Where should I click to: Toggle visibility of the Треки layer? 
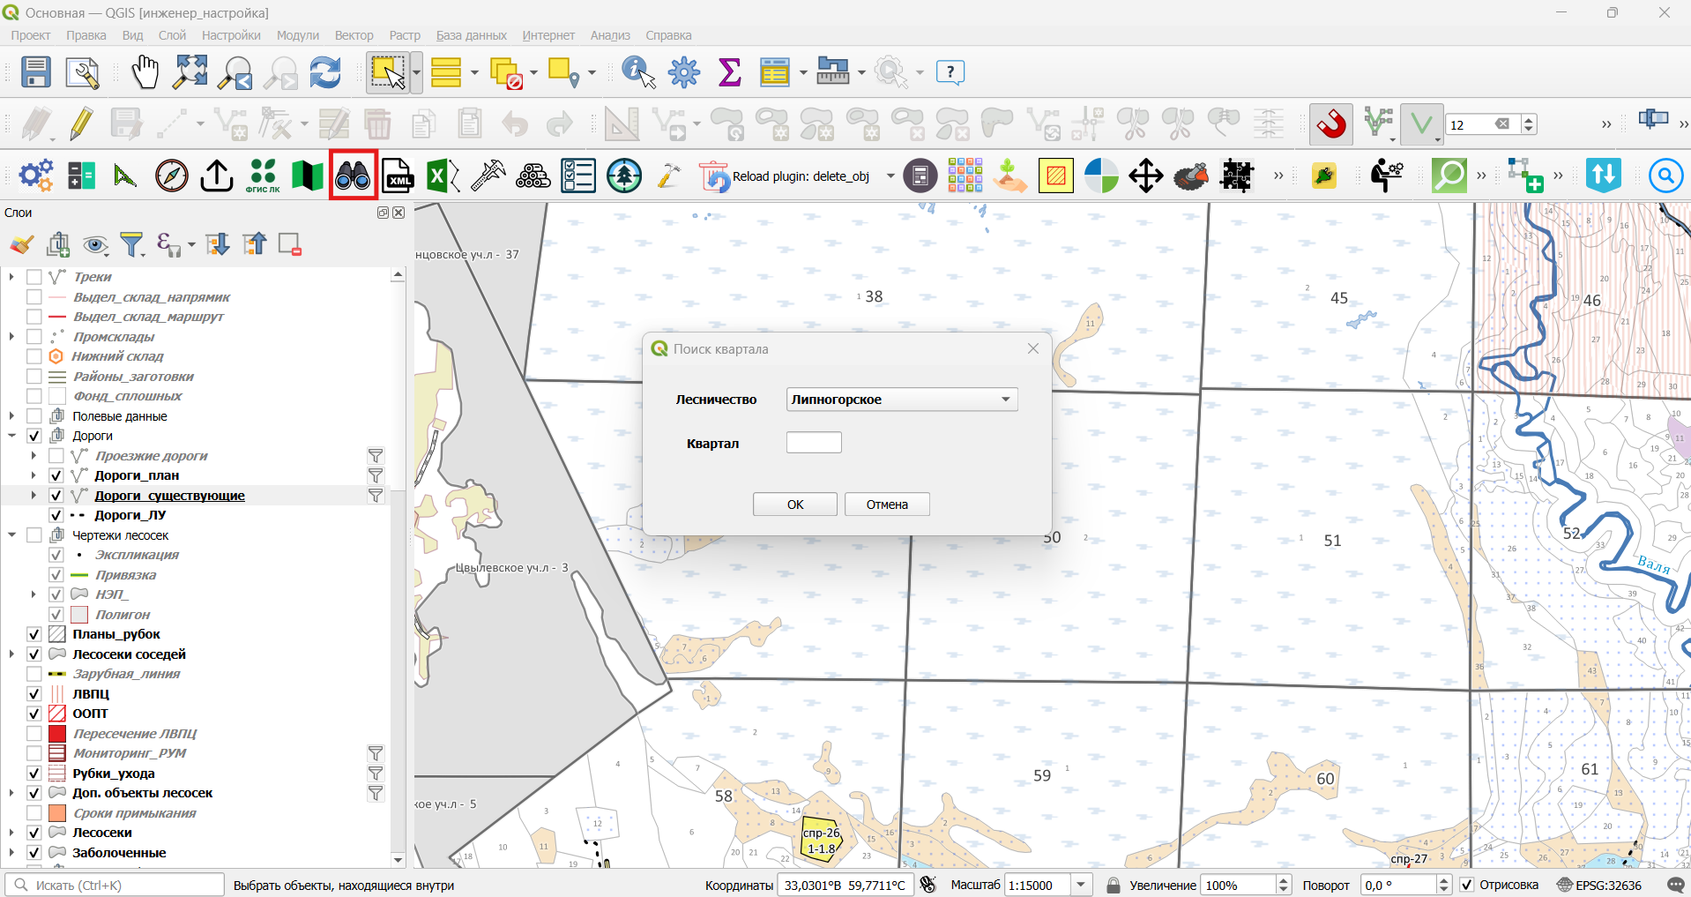pyautogui.click(x=34, y=277)
